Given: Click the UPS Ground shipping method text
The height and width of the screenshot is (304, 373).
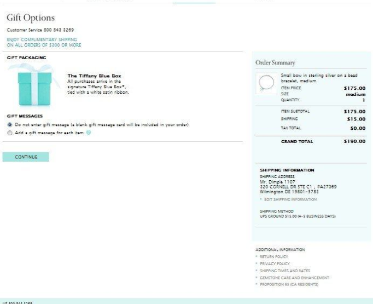Looking at the screenshot, I should tap(298, 216).
